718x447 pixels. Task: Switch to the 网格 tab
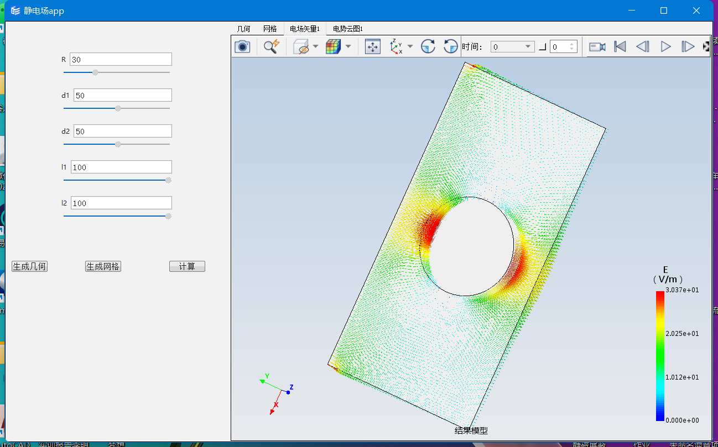tap(270, 29)
